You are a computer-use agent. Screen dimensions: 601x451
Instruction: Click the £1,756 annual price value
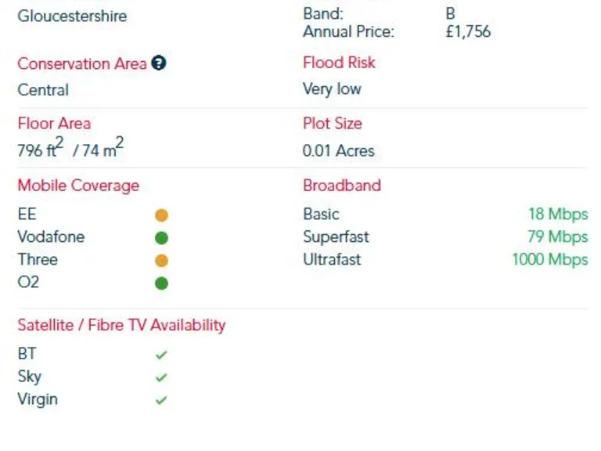(x=468, y=32)
